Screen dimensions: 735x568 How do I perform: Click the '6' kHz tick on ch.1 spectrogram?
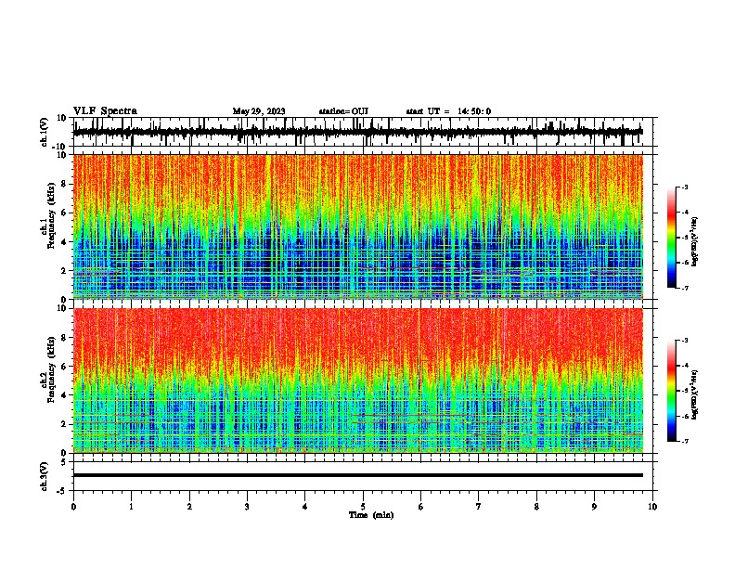[x=64, y=213]
